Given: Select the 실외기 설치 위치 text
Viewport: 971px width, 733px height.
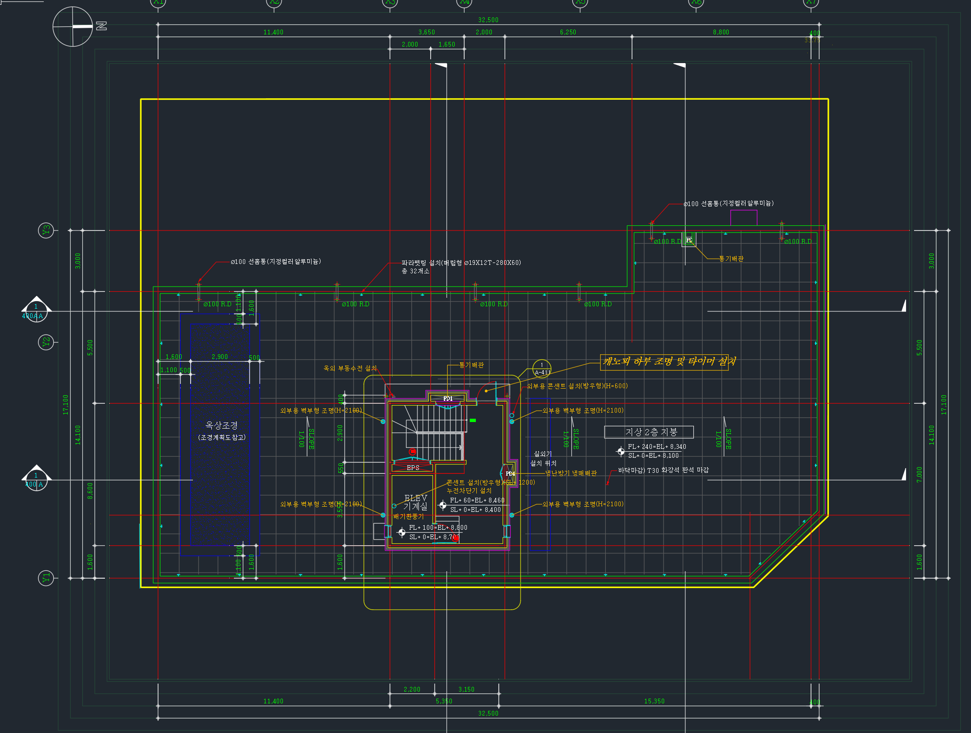Looking at the screenshot, I should (543, 459).
